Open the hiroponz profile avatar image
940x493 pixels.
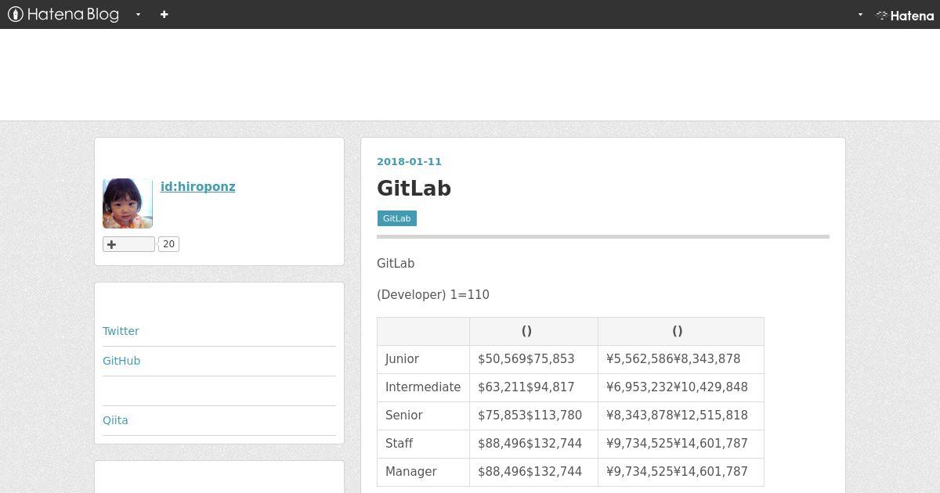pos(128,203)
